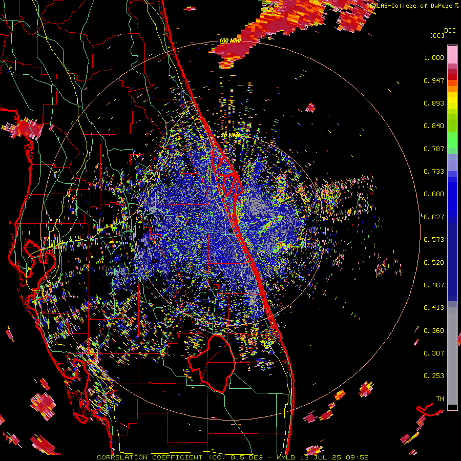
Task: Click the black radar site dot at map center
Action: click(230, 231)
